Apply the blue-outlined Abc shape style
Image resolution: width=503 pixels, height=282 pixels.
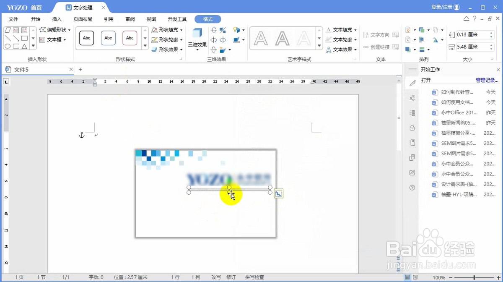[108, 38]
